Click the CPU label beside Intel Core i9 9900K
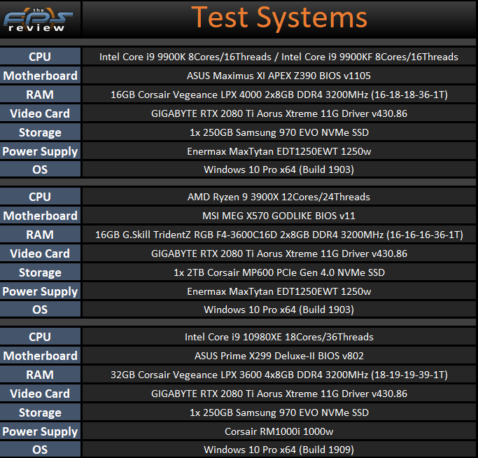 click(x=40, y=57)
